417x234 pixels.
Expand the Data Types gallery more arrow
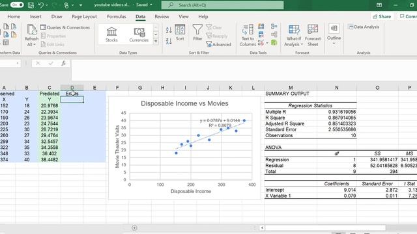point(156,41)
